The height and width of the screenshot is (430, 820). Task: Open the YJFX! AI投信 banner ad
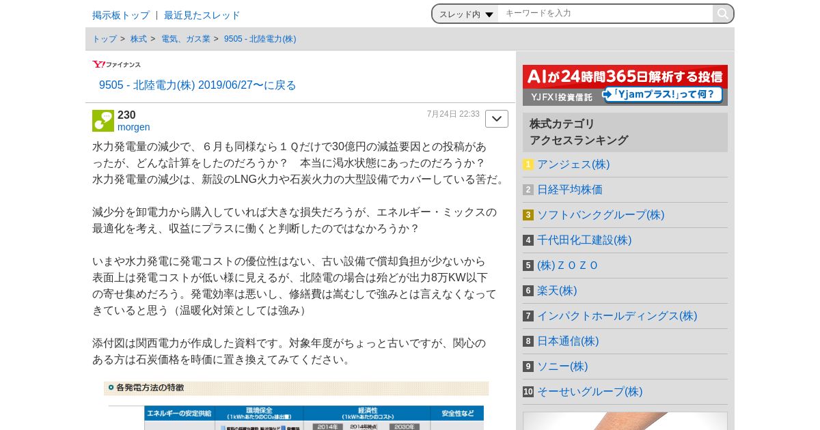pos(625,85)
